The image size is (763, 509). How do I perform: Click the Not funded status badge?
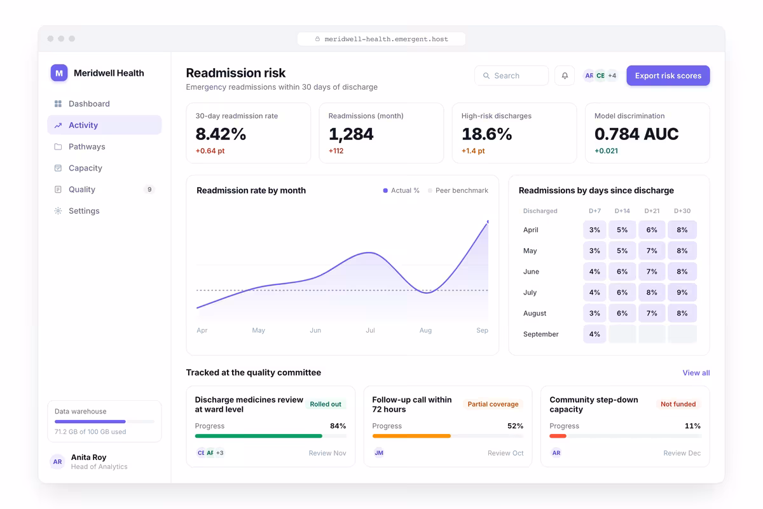tap(678, 404)
